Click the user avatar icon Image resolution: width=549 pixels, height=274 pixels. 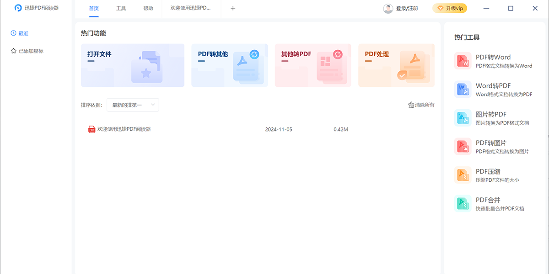[x=388, y=8]
